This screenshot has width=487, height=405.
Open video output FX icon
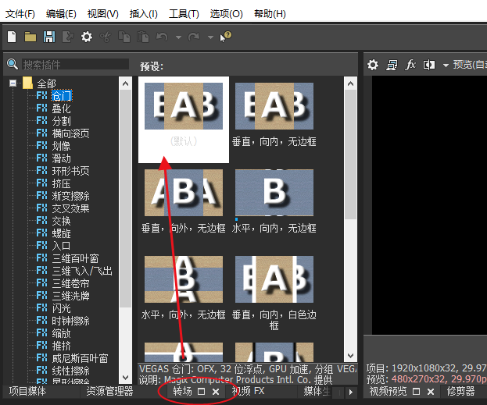[410, 65]
